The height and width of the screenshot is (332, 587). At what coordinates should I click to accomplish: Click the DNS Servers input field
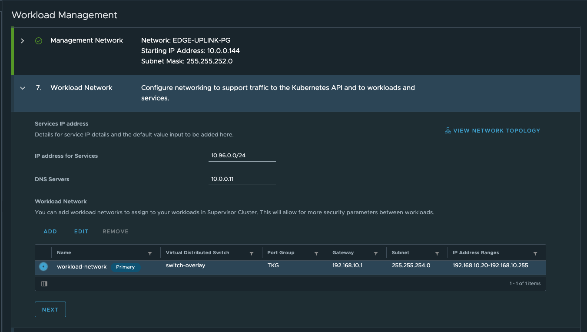tap(242, 179)
